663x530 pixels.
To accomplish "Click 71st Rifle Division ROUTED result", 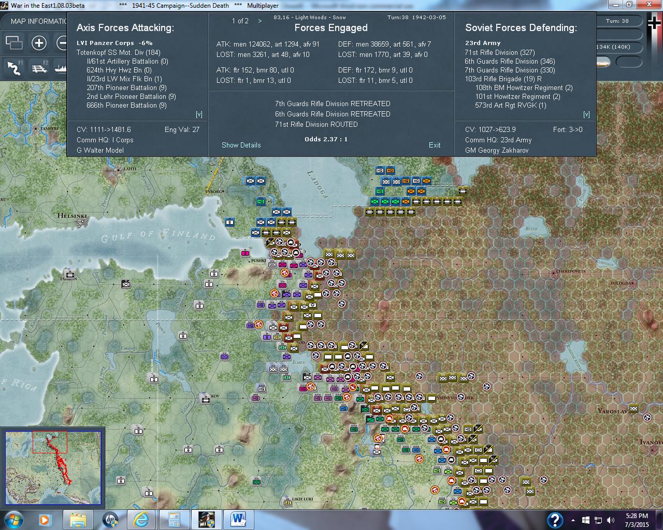I will pos(316,124).
